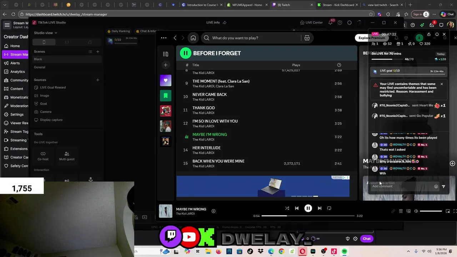Open Alerts in Twitch sidebar
Screen dimensions: 457x257
(14, 63)
